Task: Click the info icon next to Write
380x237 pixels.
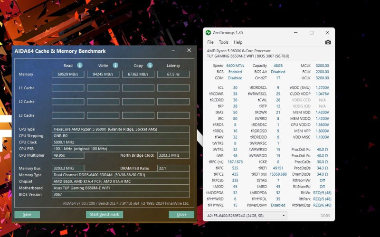Action: pos(115,65)
